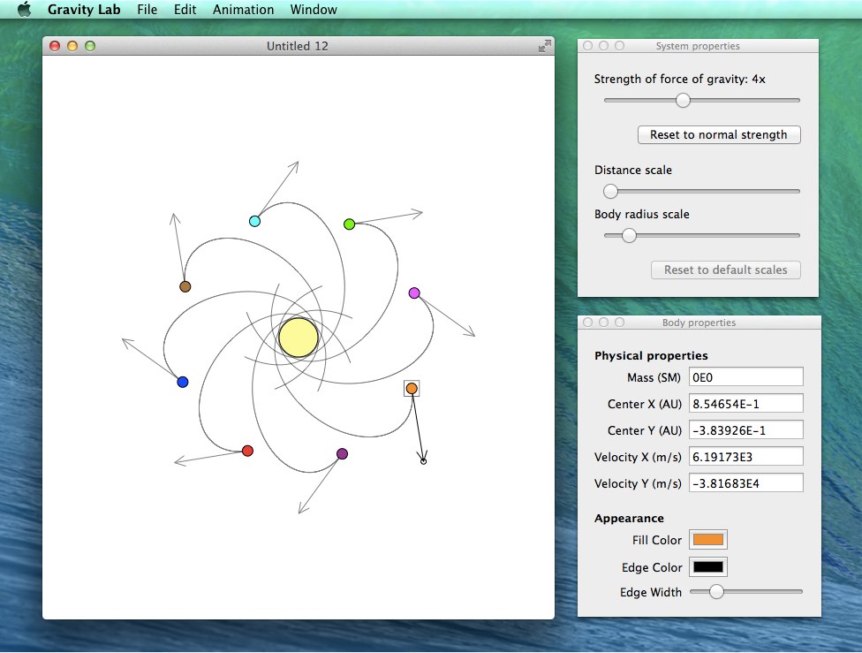Click Reset to normal strength button
The width and height of the screenshot is (862, 653).
pyautogui.click(x=719, y=135)
